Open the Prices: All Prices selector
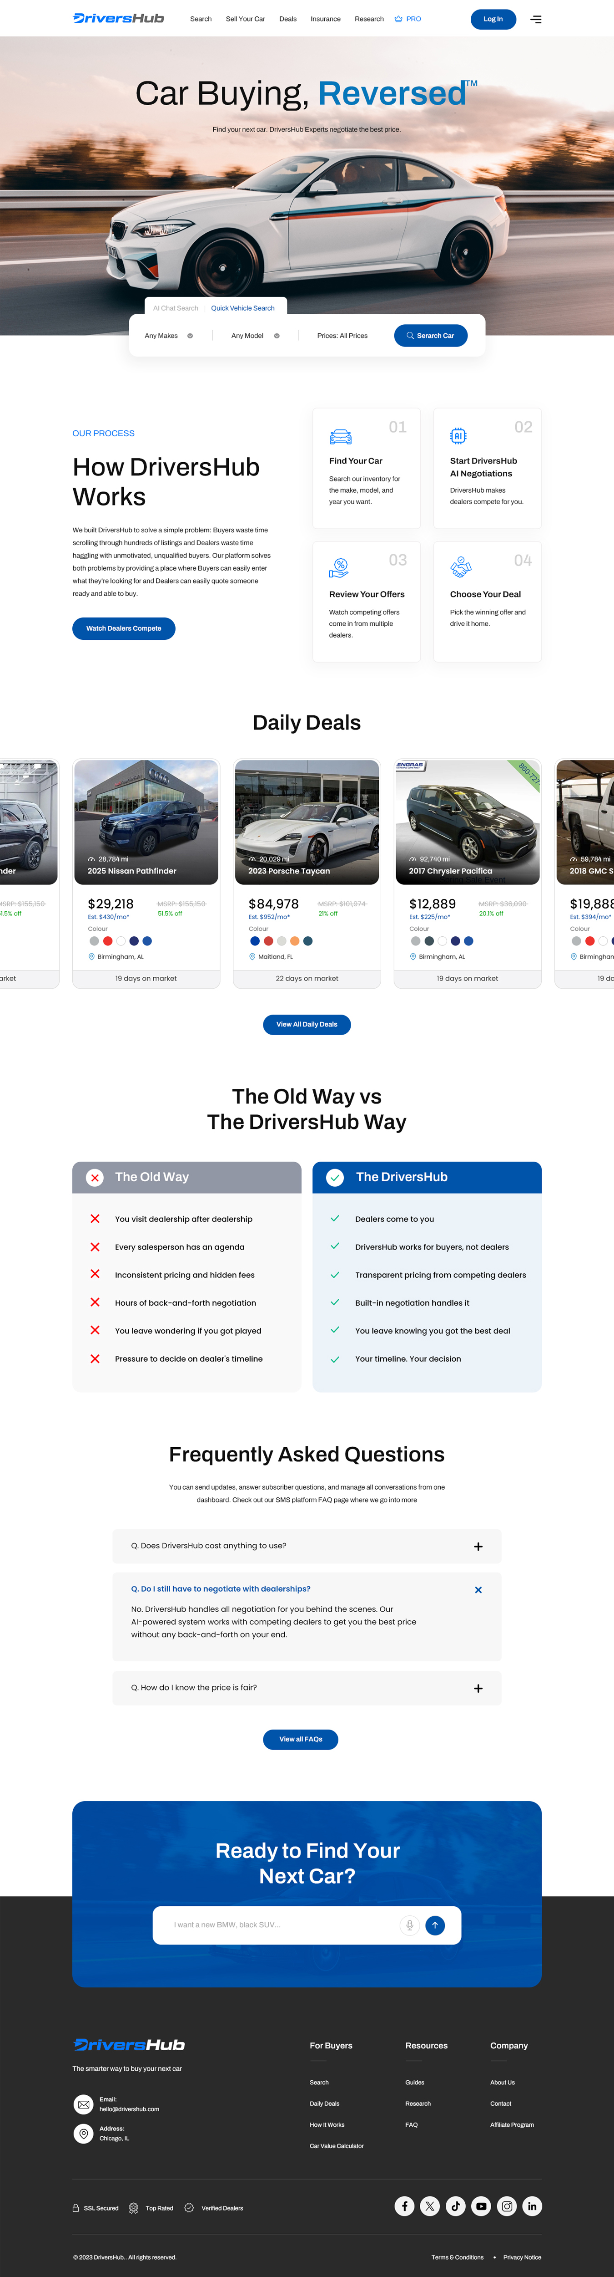Screen dimensions: 614x2277 [342, 336]
